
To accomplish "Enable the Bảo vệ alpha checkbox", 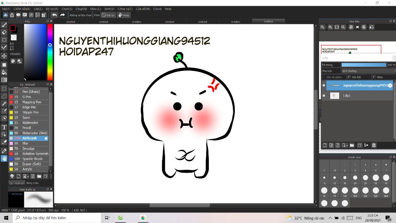I will [x=324, y=77].
